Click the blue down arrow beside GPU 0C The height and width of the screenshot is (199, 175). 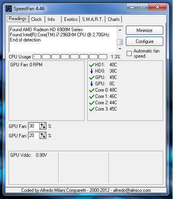pos(92,84)
